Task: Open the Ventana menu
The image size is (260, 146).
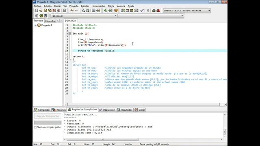Action: [x=121, y=6]
